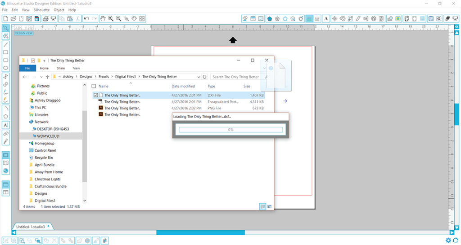This screenshot has height=245, width=461.
Task: Select the Polygon drawing tool
Action: point(5,116)
